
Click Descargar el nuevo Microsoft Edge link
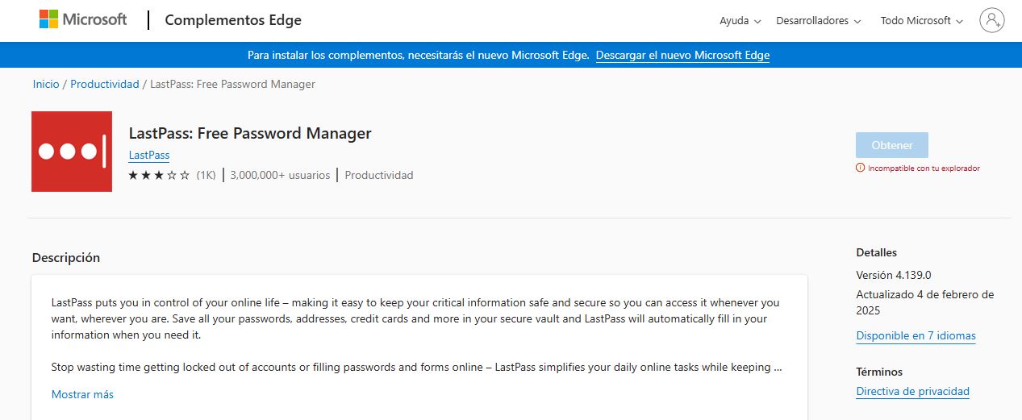click(682, 55)
